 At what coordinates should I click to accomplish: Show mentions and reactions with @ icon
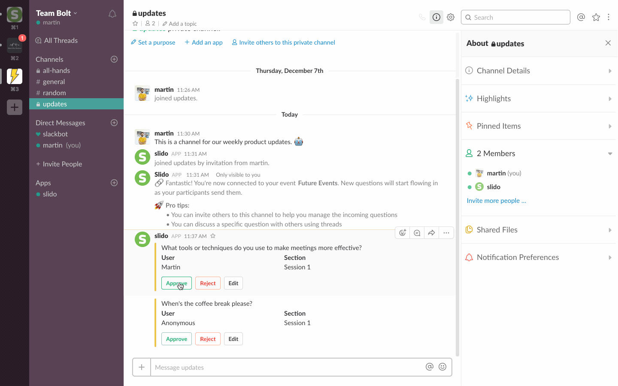[x=581, y=17]
